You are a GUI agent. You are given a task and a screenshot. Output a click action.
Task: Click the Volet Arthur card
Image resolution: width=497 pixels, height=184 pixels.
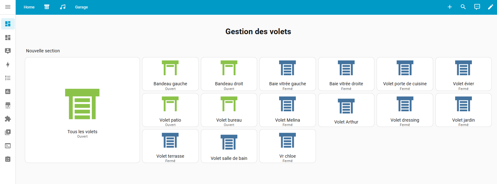(x=346, y=110)
